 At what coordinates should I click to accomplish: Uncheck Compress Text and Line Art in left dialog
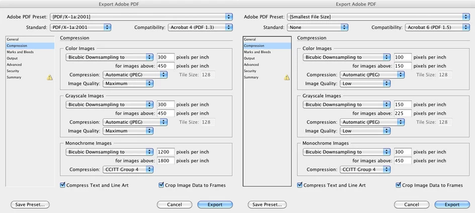[x=63, y=185]
